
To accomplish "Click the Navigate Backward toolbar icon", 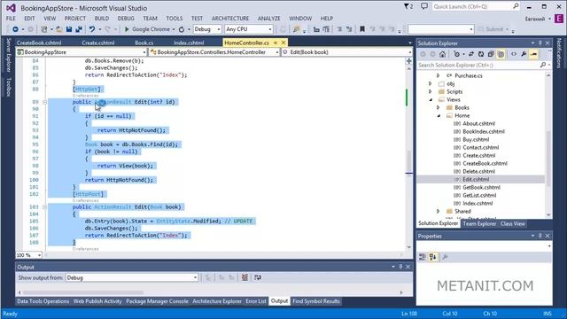I will pos(15,29).
